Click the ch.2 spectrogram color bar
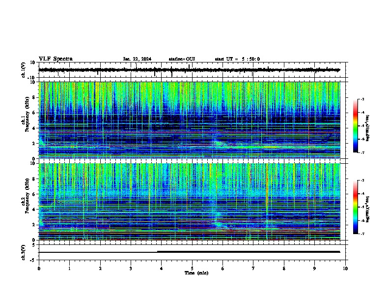The image size is (389, 301). (356, 207)
